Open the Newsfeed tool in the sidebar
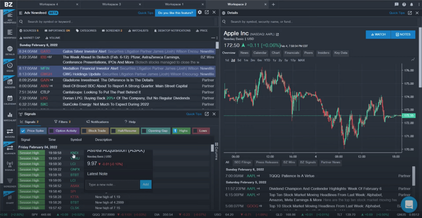 (10, 33)
